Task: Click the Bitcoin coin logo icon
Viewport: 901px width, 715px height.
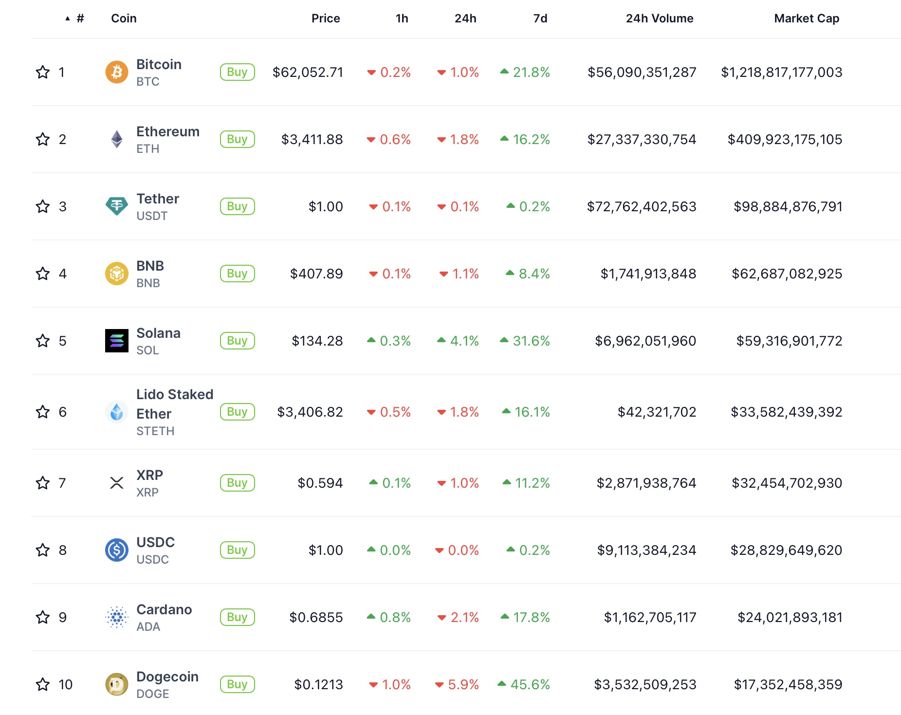Action: coord(117,72)
